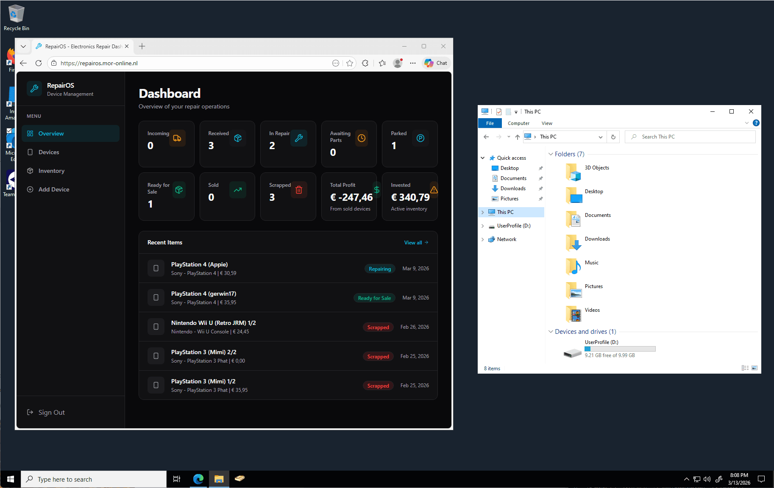Viewport: 774px width, 488px height.
Task: Select the Devices sidebar icon
Action: pyautogui.click(x=30, y=152)
